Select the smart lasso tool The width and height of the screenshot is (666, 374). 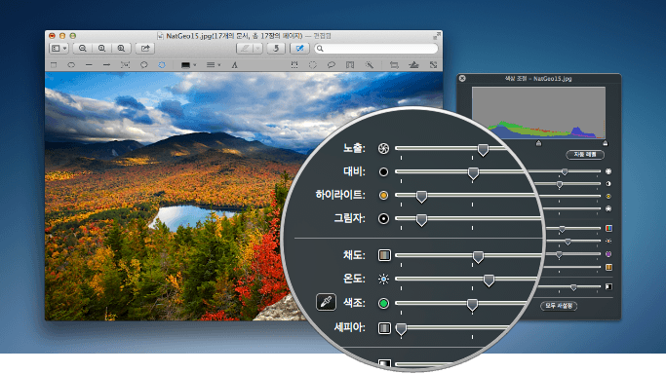coord(350,65)
